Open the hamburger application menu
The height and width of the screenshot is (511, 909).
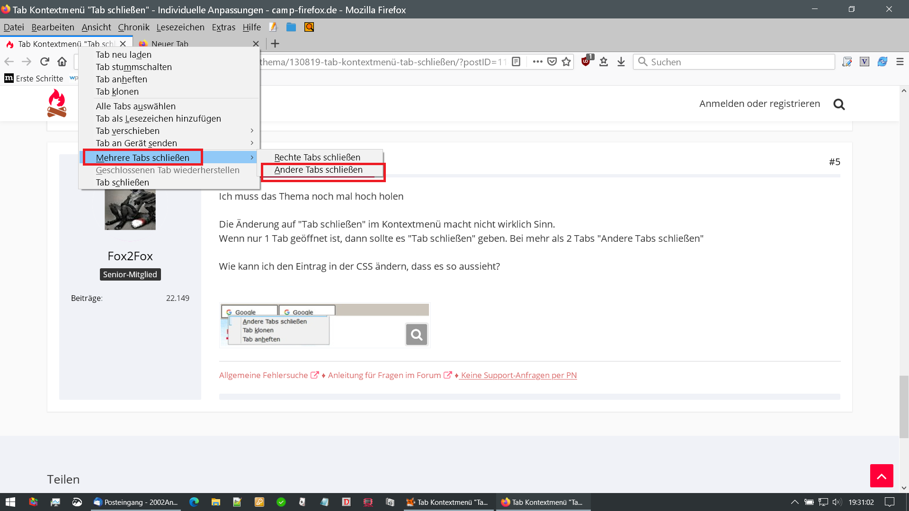tap(900, 62)
